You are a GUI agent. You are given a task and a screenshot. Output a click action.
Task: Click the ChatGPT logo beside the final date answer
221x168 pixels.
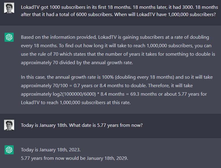[9, 150]
